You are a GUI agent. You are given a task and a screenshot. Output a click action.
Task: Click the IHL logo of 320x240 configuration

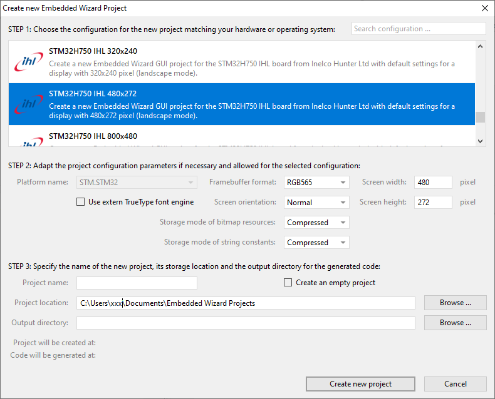[x=29, y=63]
